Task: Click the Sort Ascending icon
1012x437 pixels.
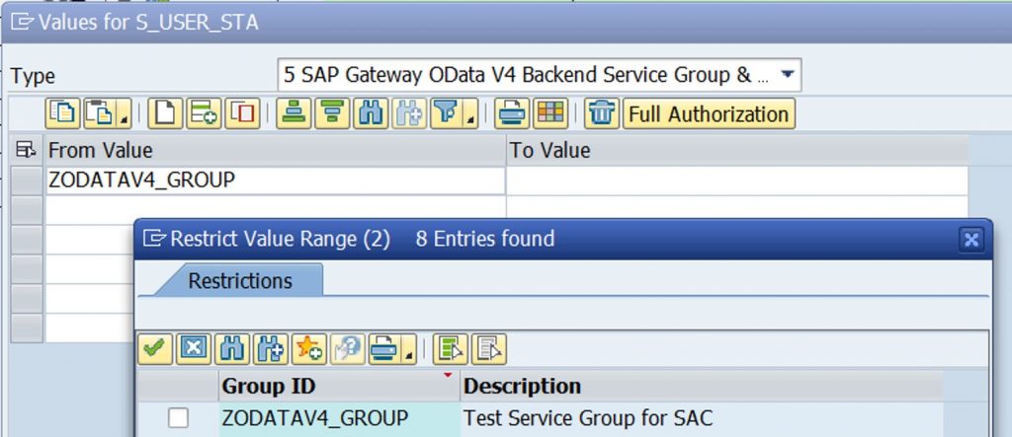Action: (x=294, y=113)
